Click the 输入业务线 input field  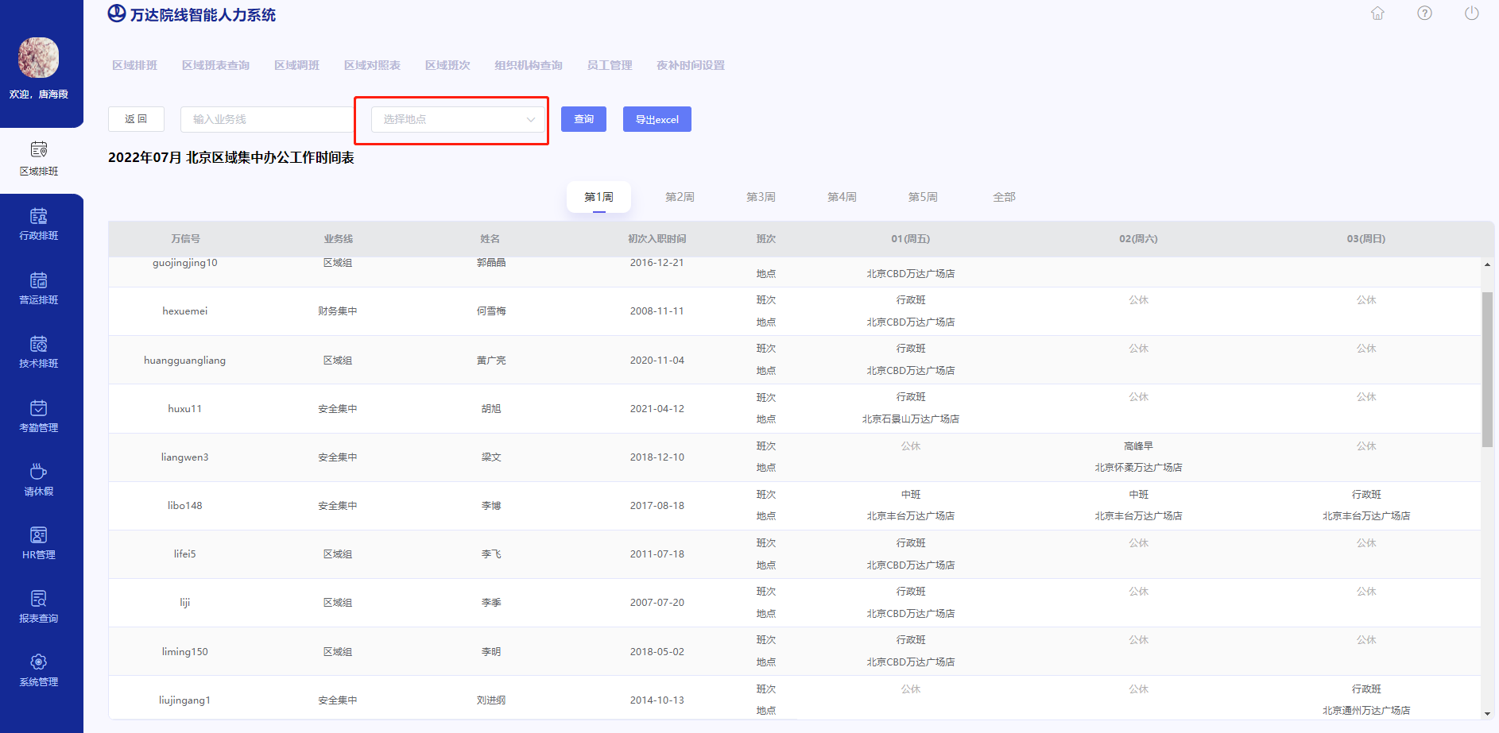(x=268, y=119)
